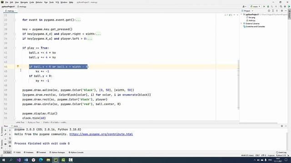Click the CRLF line separator status item
This screenshot has width=291, height=163.
point(257,155)
